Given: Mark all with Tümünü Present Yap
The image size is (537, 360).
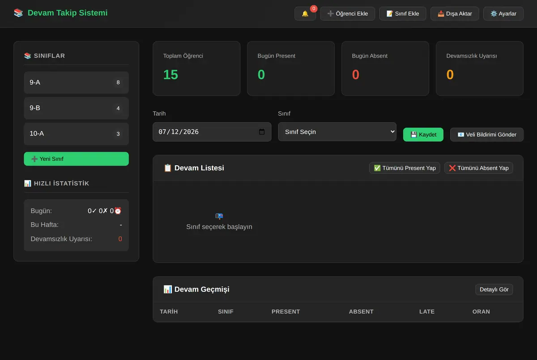Looking at the screenshot, I should [x=405, y=168].
